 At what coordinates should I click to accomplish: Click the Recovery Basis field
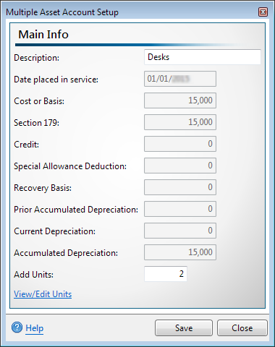[x=180, y=187]
